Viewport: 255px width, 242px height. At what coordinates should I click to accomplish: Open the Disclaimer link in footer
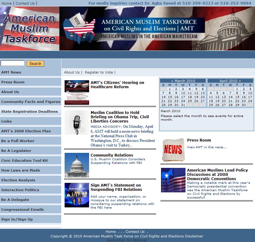coord(194,236)
